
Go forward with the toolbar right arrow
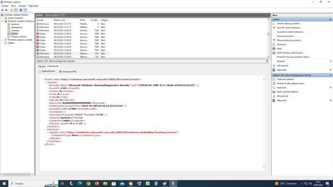tap(6, 10)
